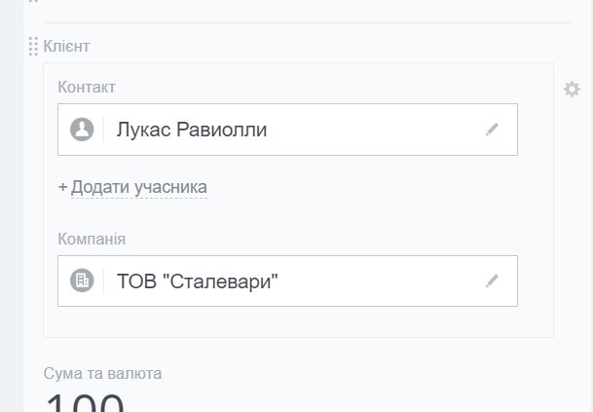Click the partially visible top drag handle
This screenshot has width=593, height=412.
coord(33,3)
